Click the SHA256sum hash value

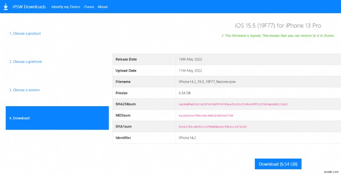pos(233,104)
